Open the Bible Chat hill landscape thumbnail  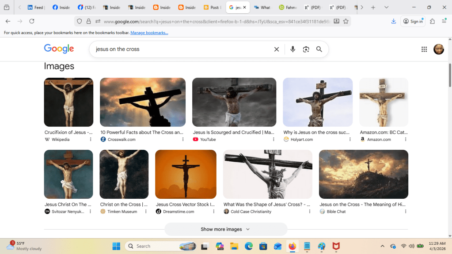tap(364, 174)
